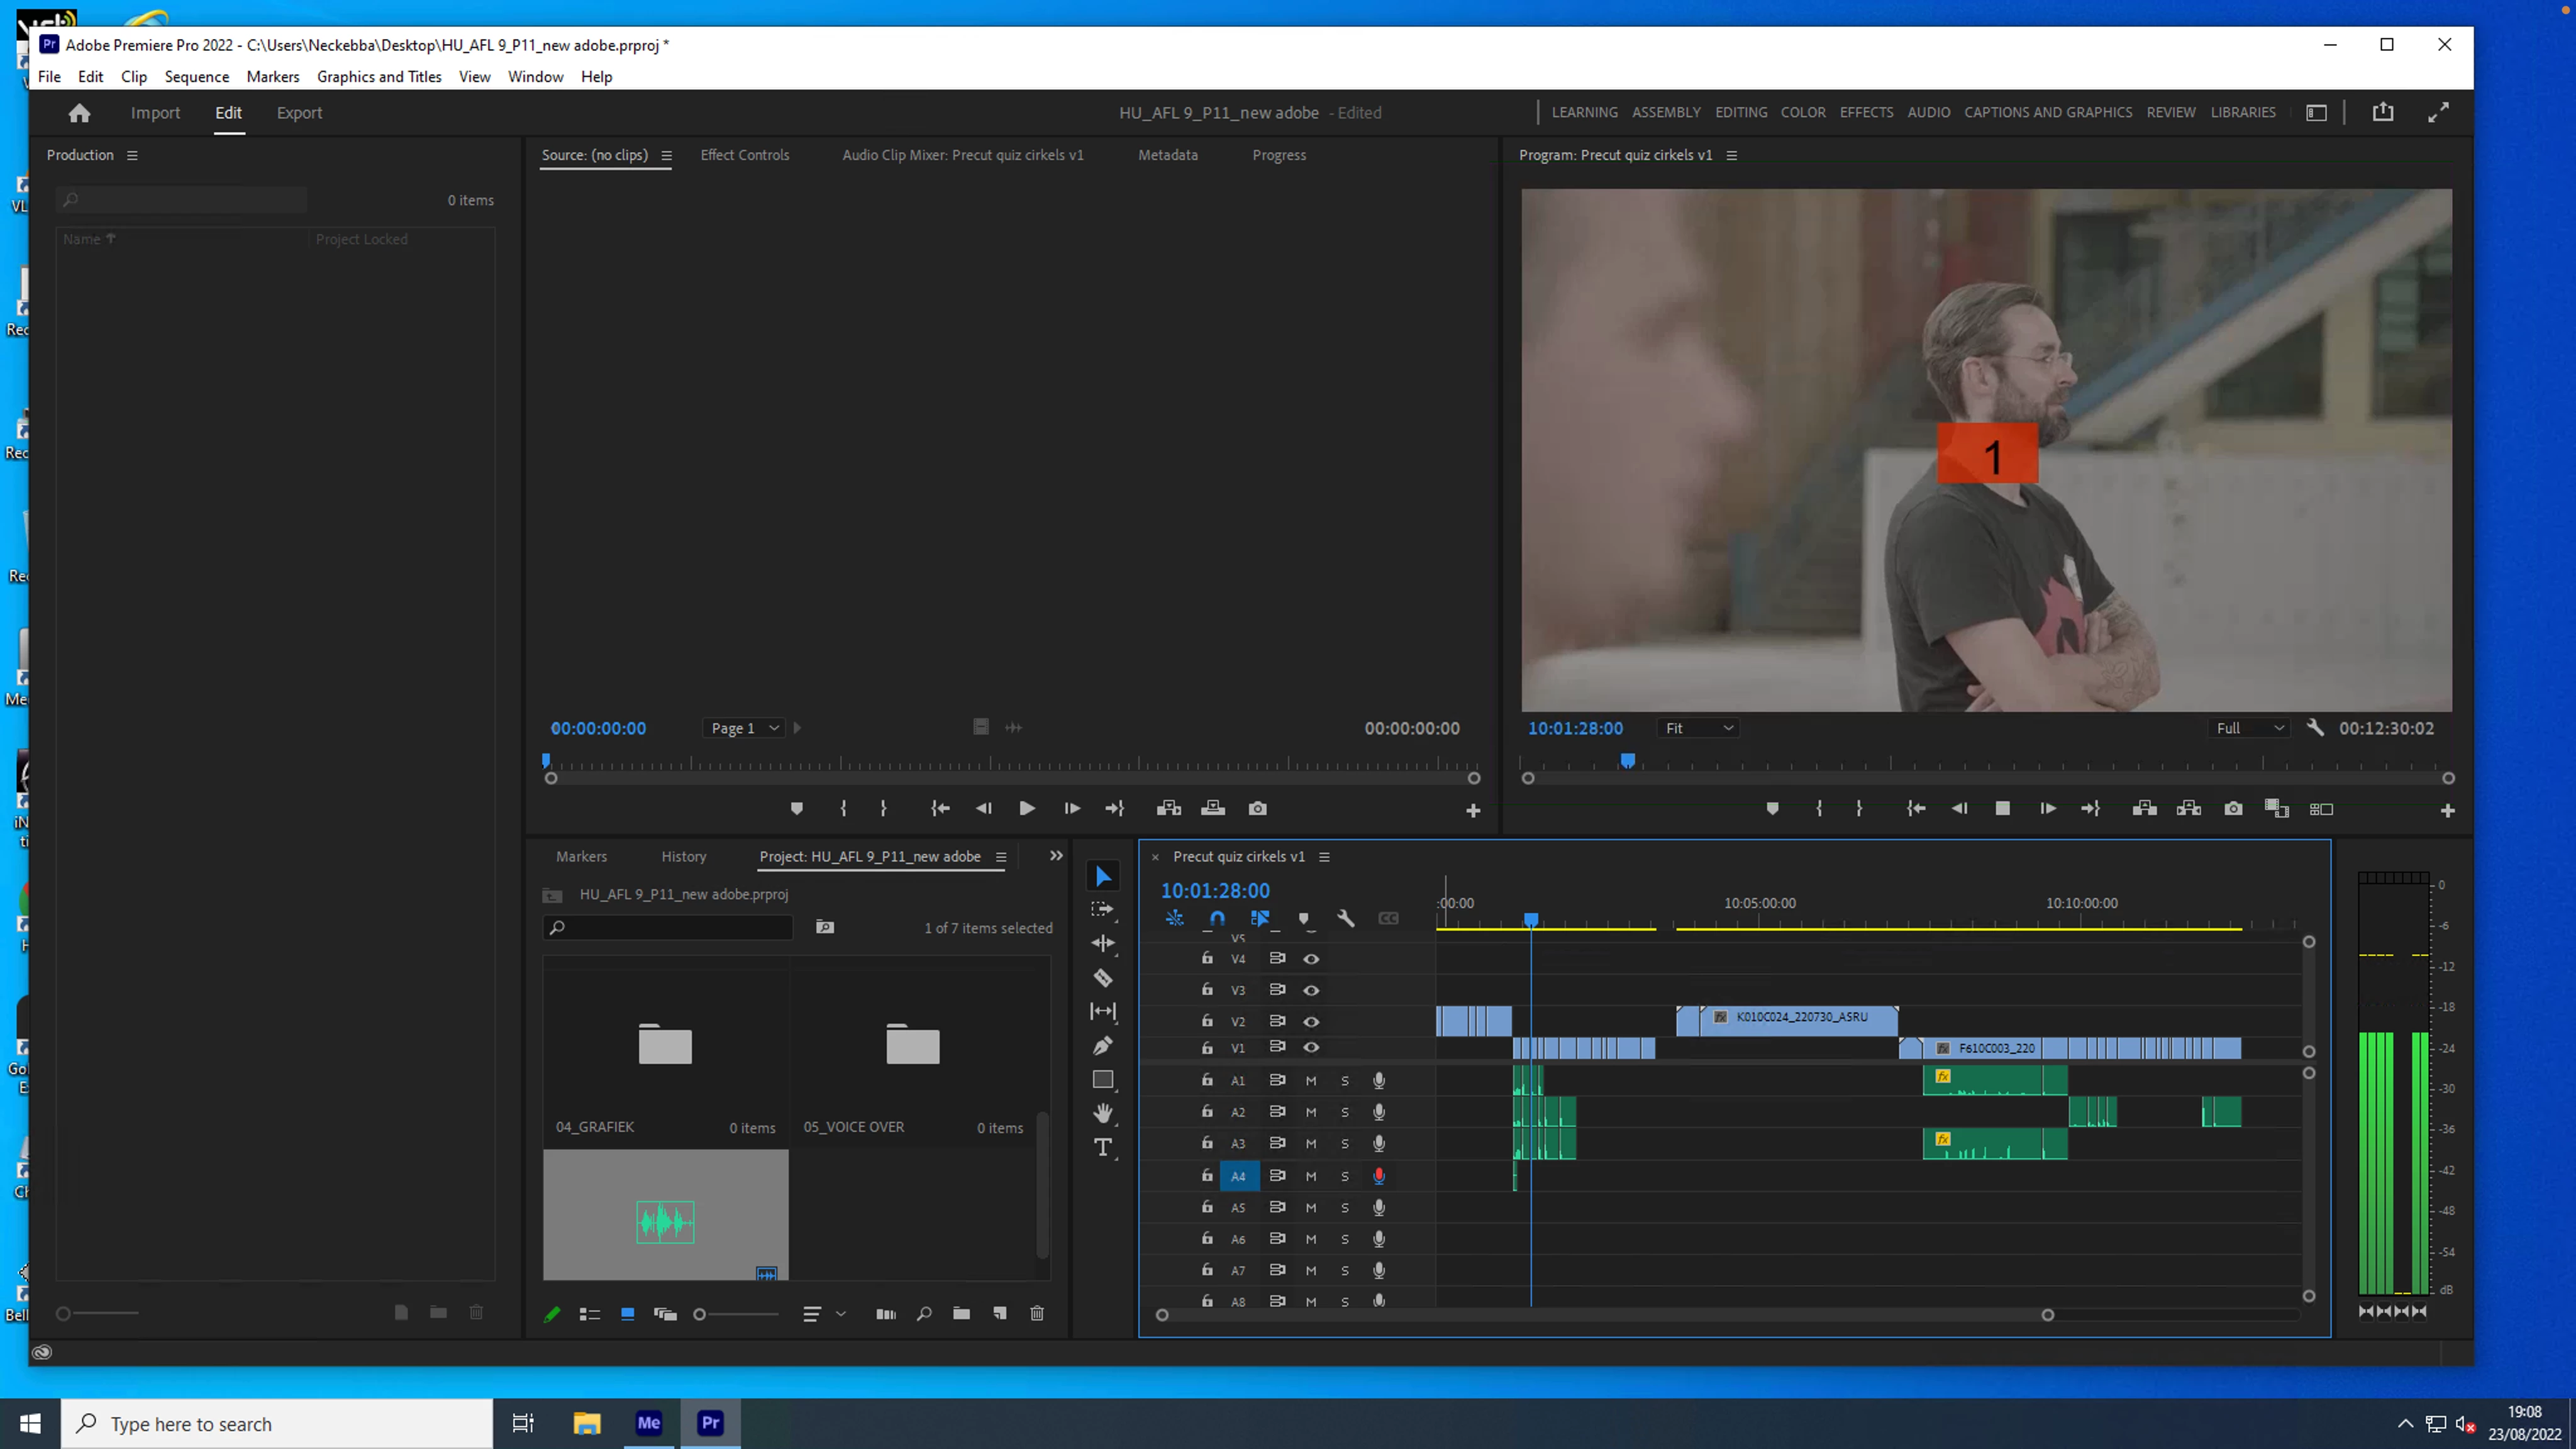The height and width of the screenshot is (1449, 2576).
Task: Toggle Snap in Timeline magnet icon
Action: pyautogui.click(x=1216, y=918)
